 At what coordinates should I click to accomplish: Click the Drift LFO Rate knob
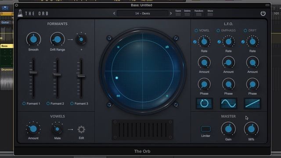252,42
